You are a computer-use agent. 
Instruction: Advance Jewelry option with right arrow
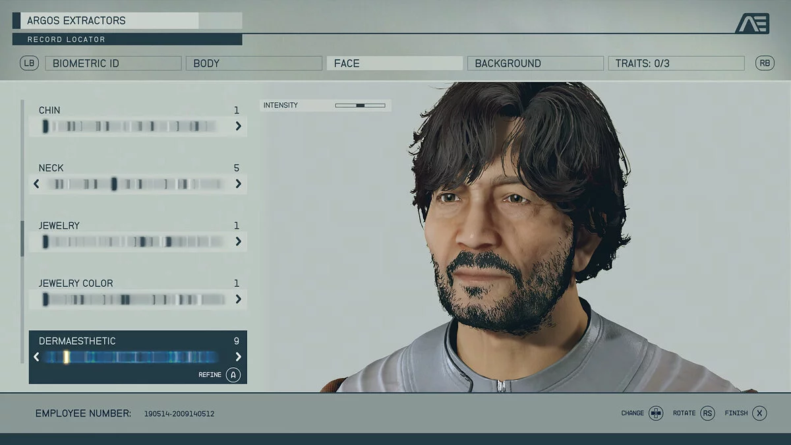pyautogui.click(x=238, y=242)
